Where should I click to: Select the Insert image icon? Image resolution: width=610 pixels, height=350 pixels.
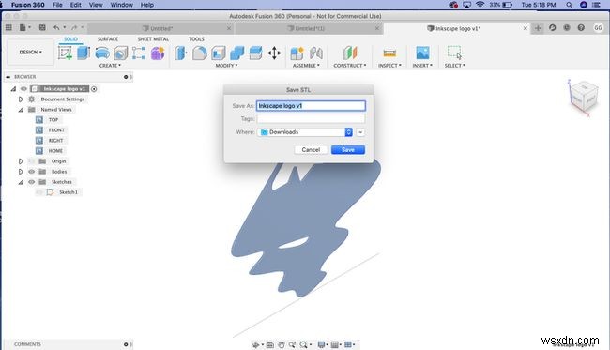(x=422, y=53)
